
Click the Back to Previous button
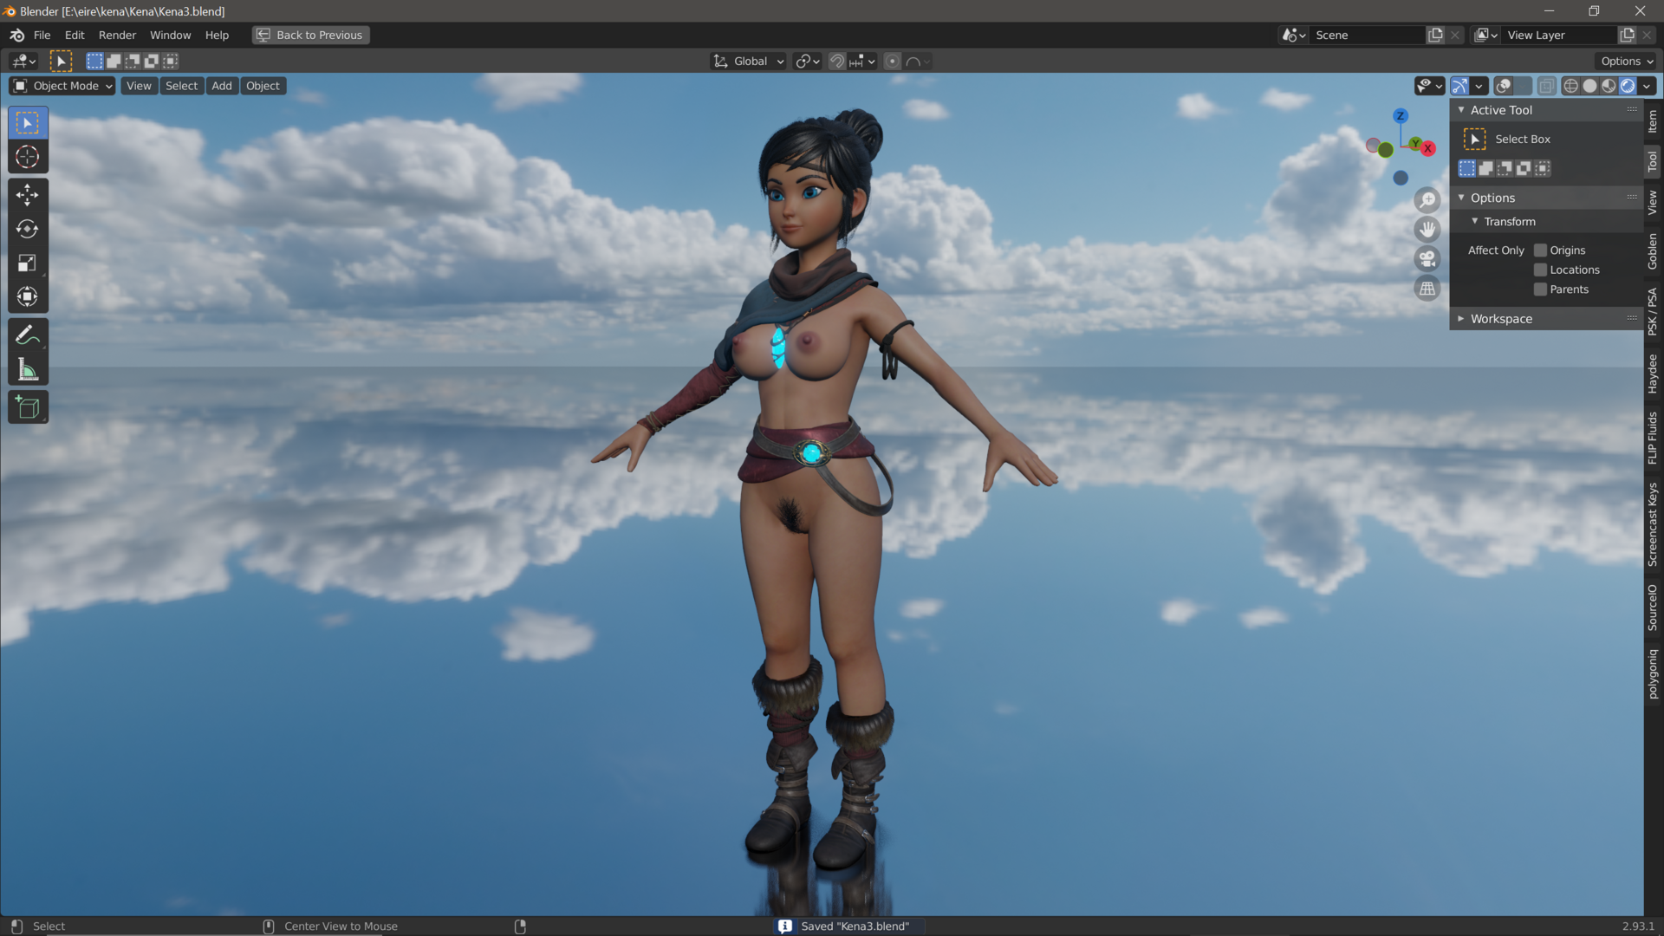click(x=311, y=36)
